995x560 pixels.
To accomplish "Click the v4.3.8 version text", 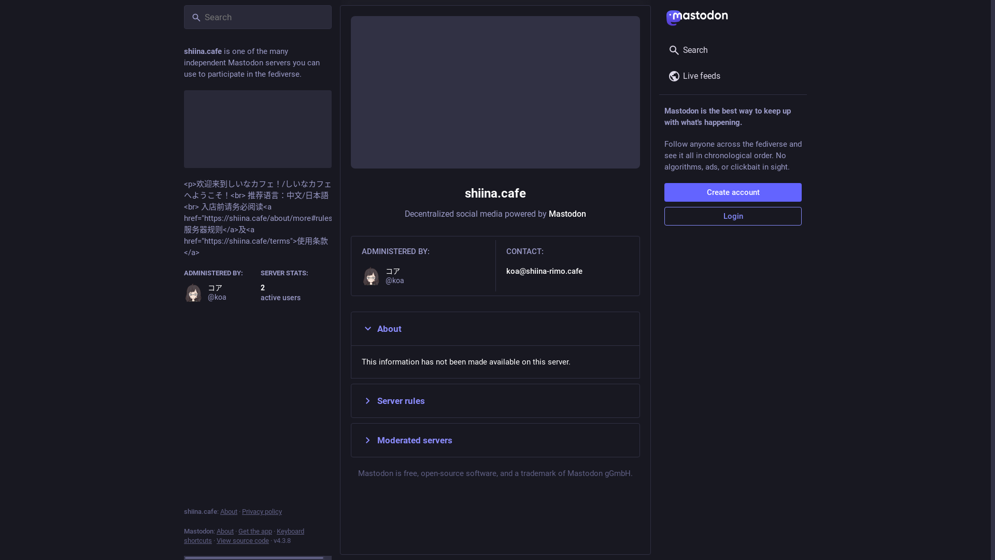I will click(282, 541).
